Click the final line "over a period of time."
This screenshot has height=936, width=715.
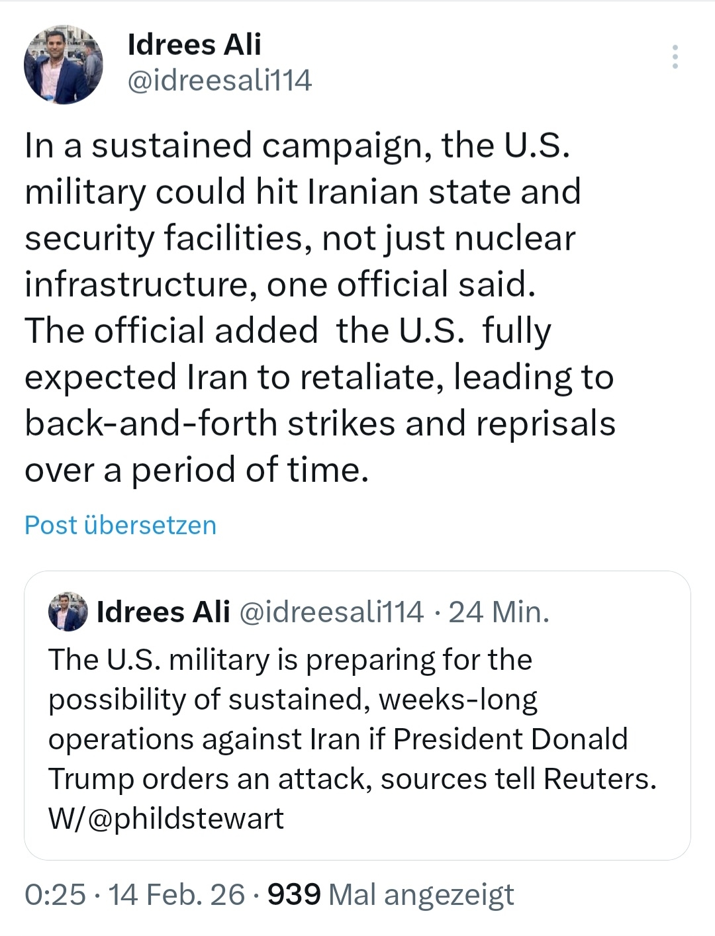coord(196,470)
